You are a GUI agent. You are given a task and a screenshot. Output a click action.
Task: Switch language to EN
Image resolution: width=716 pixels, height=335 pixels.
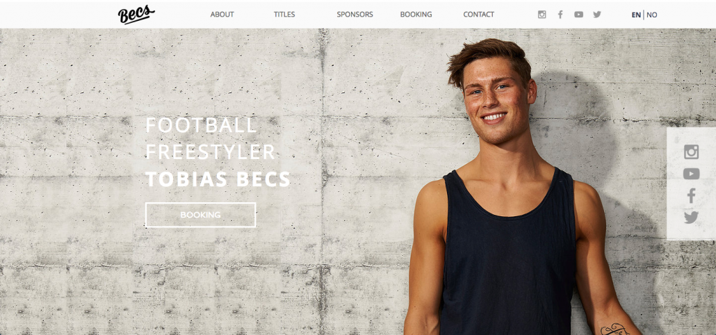[636, 15]
